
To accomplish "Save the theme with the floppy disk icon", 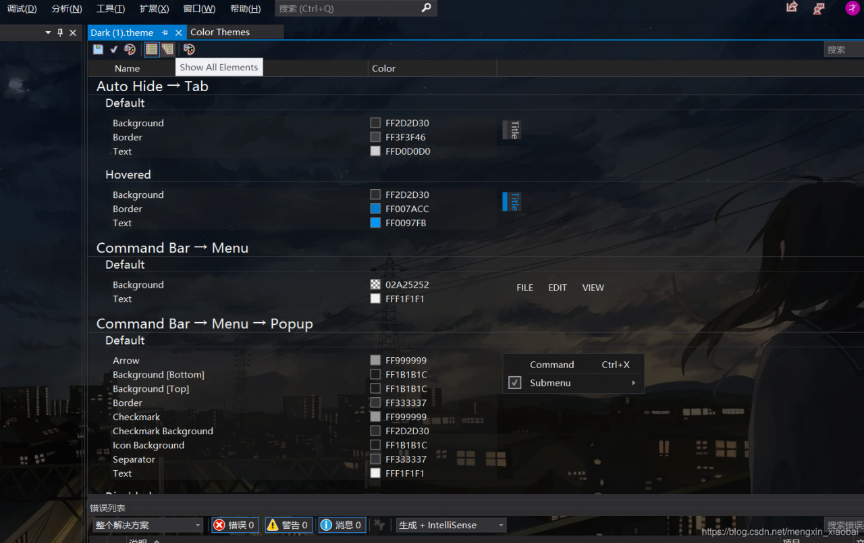I will [98, 49].
